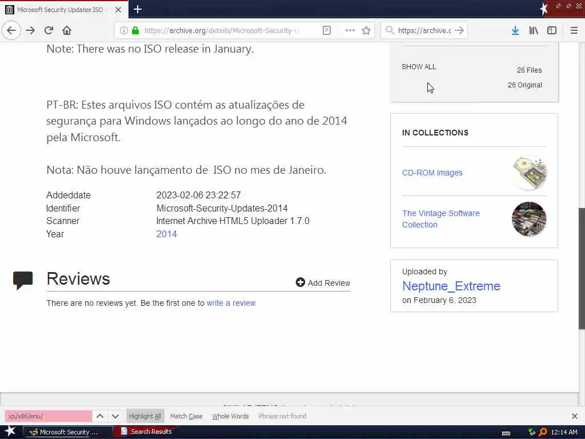Switch to Microsoft Security taskbar window
585x439 pixels.
point(68,432)
